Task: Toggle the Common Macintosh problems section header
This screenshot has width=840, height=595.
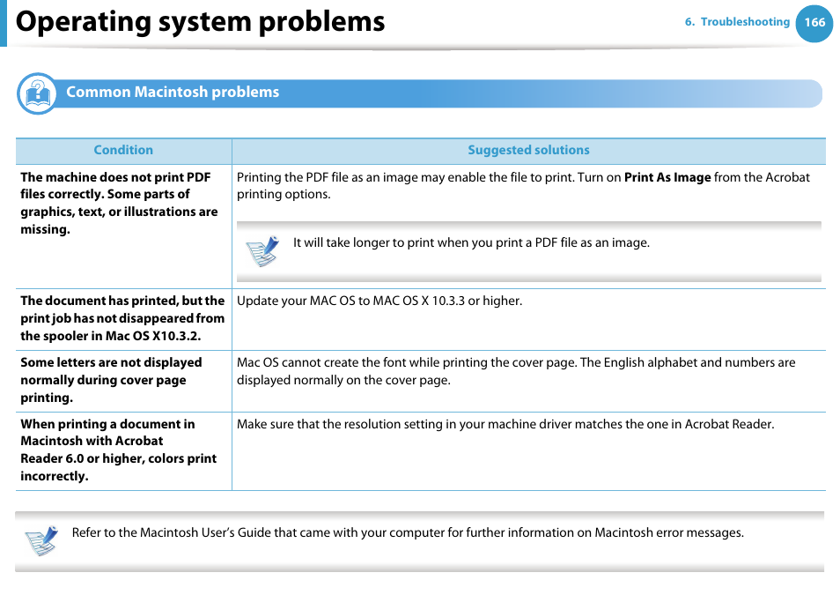Action: point(172,93)
